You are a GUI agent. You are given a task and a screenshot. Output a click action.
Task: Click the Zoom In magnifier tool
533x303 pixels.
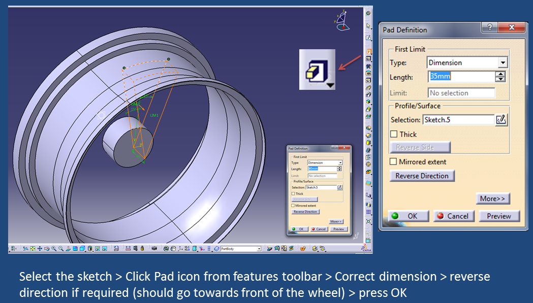(54, 248)
